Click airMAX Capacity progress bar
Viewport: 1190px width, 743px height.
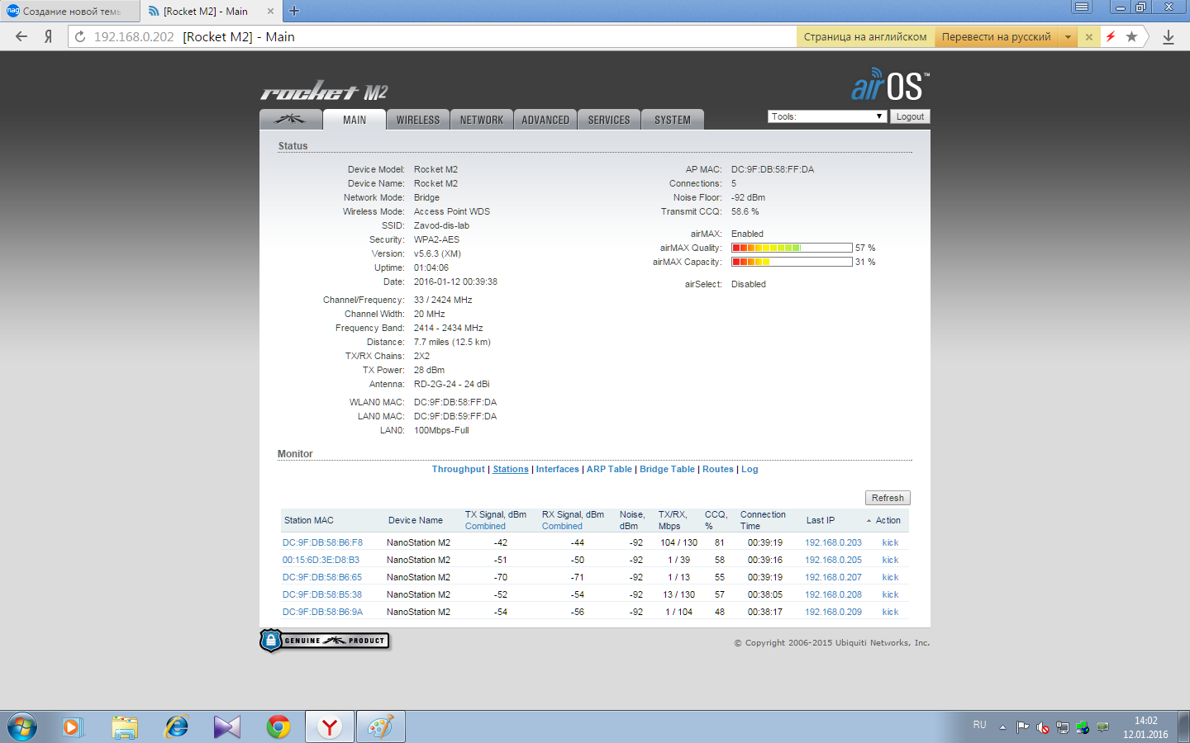coord(792,262)
